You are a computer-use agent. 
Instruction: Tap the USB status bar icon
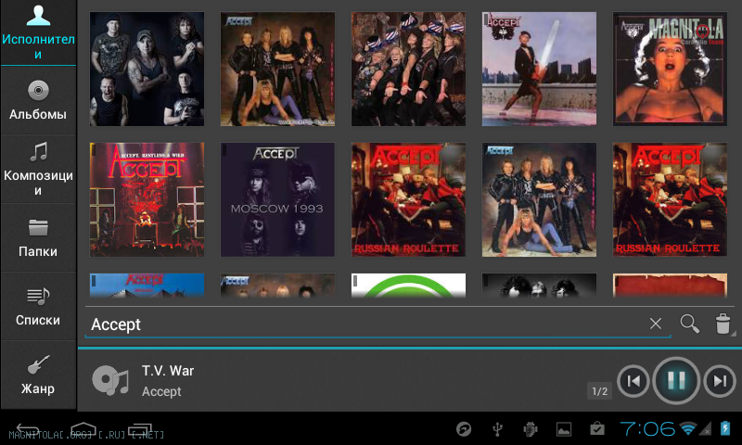497,429
